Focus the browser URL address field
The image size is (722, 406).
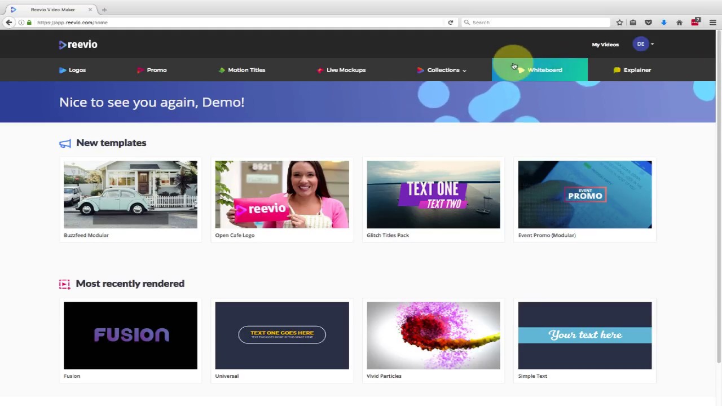coord(240,23)
